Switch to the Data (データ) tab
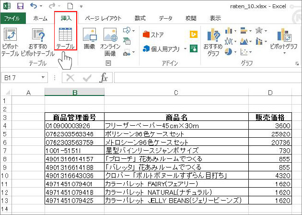The image size is (302, 215). (x=165, y=18)
